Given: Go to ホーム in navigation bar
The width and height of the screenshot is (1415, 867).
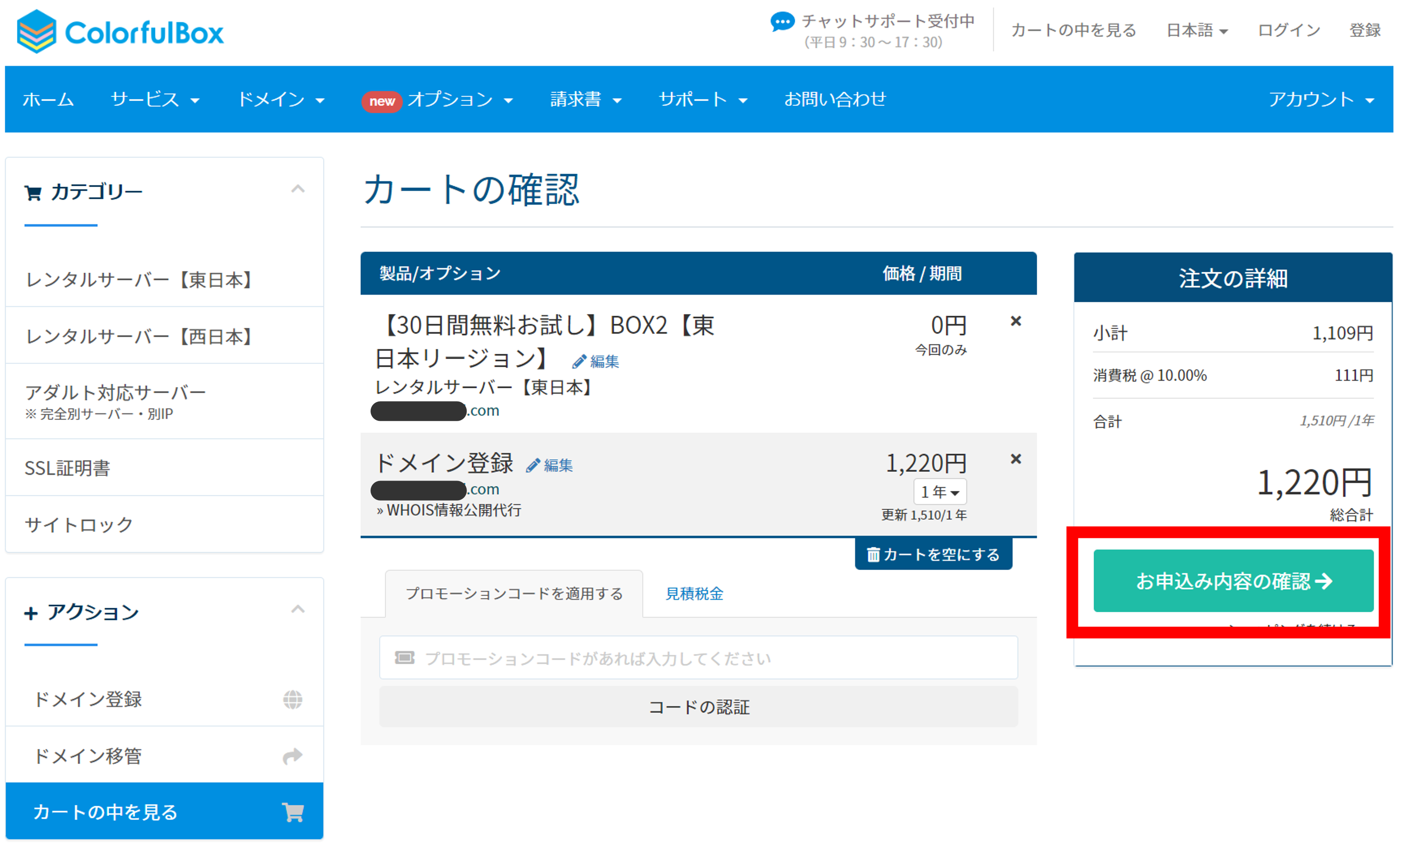Looking at the screenshot, I should (x=48, y=99).
